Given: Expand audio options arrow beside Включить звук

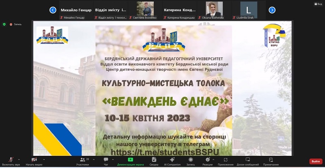Looking at the screenshot, I should (x=19, y=159).
